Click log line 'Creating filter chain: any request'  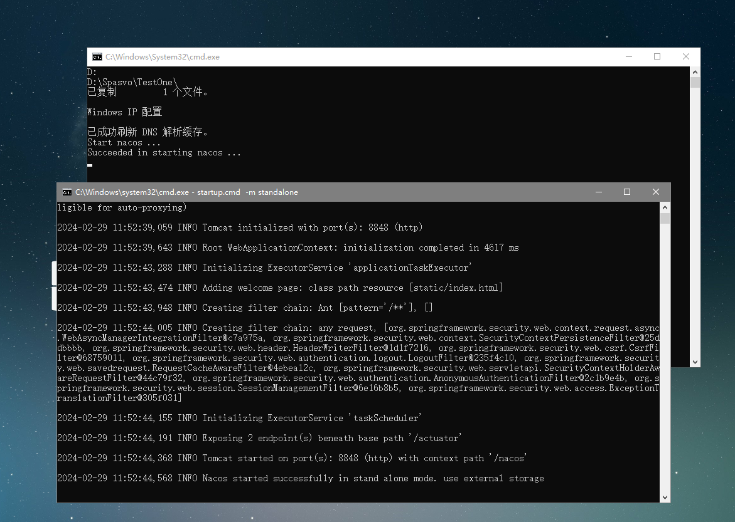(x=358, y=363)
